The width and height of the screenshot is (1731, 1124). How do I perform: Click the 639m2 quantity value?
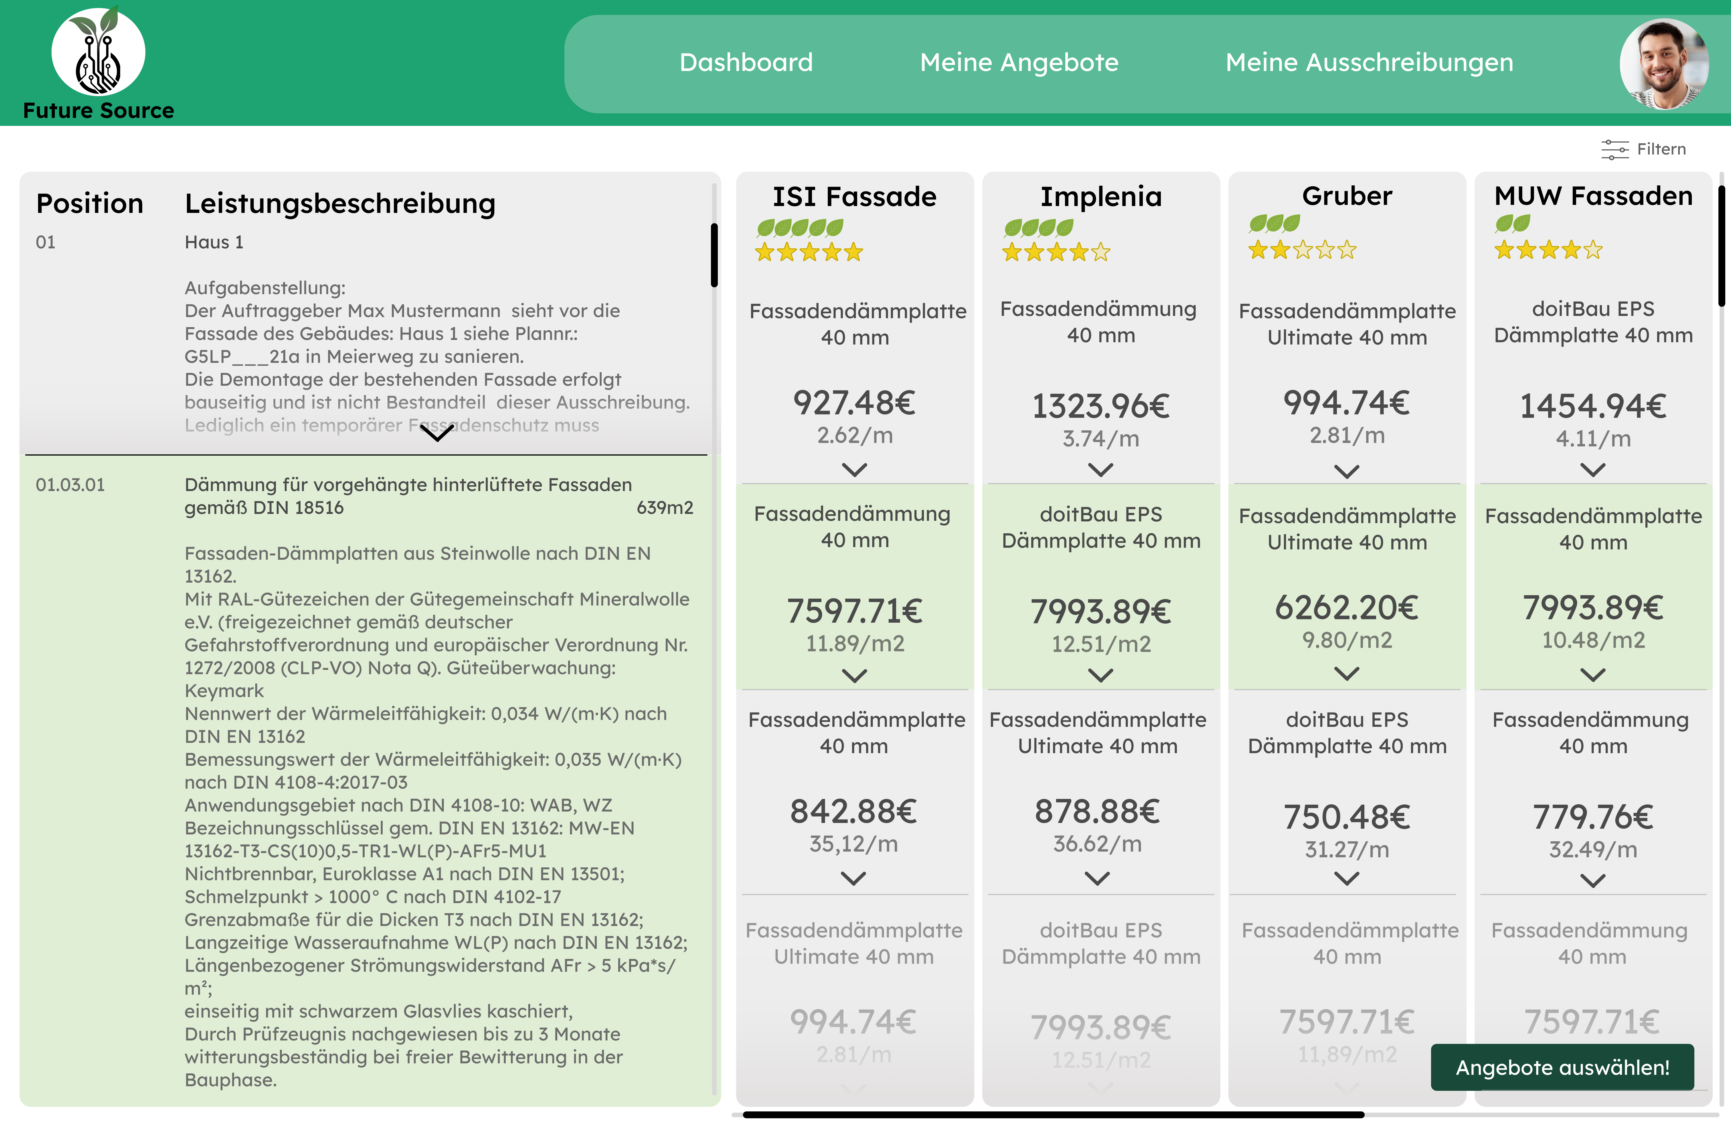pos(665,507)
